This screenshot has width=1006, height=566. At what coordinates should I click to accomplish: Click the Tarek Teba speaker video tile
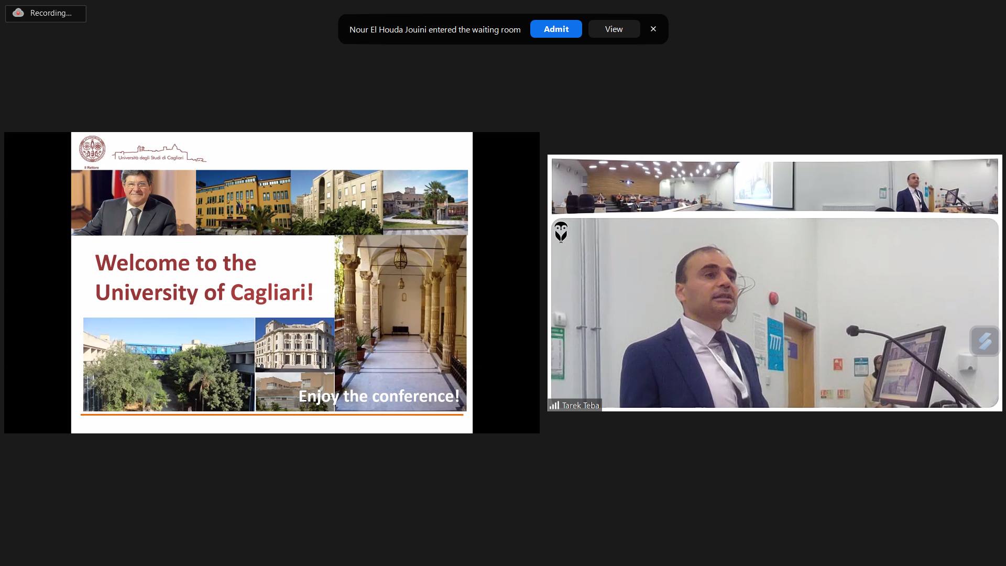pyautogui.click(x=774, y=312)
